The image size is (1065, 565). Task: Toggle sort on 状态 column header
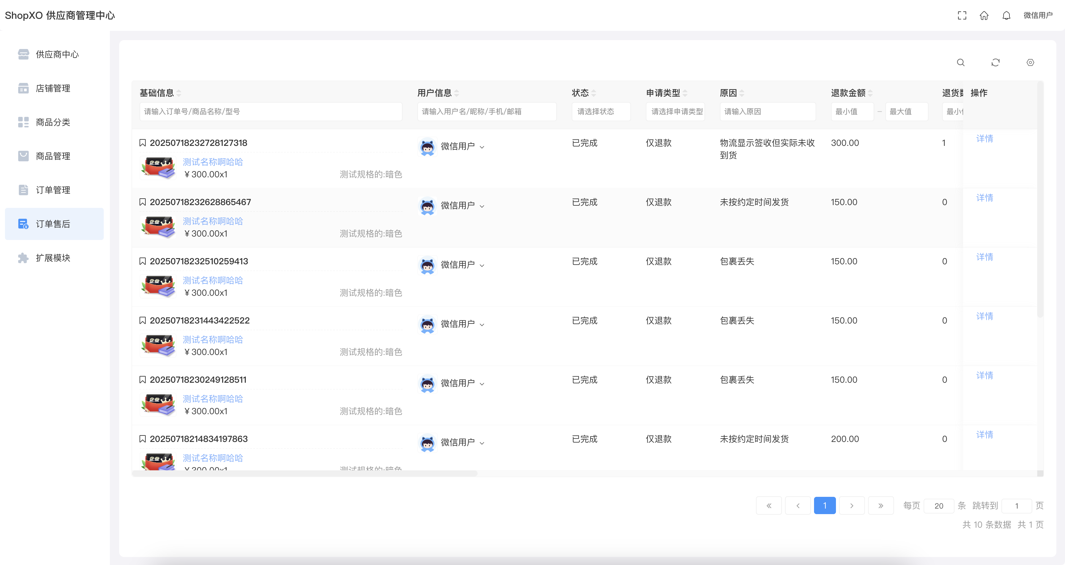pos(594,93)
